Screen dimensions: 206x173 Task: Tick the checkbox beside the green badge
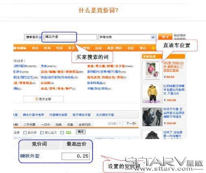pyautogui.click(x=62, y=133)
